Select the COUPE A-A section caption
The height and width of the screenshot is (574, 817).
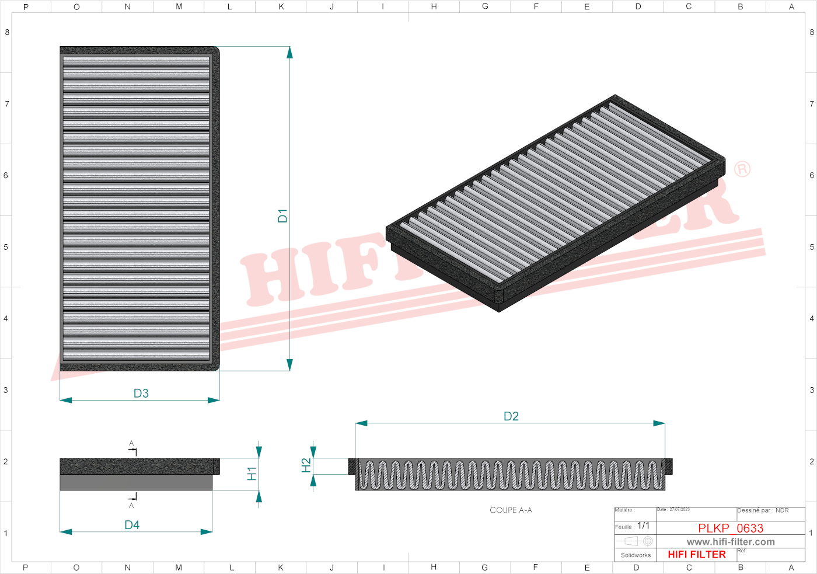511,510
